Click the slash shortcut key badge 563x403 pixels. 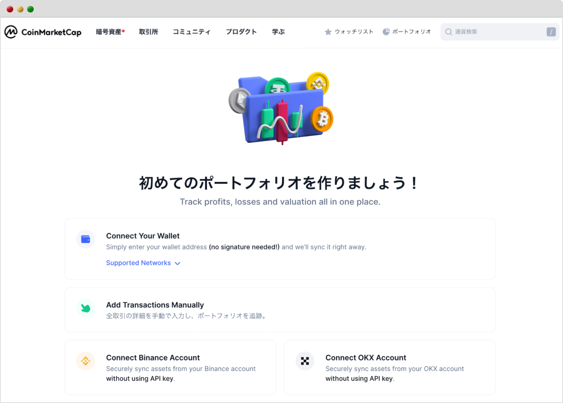click(x=551, y=32)
